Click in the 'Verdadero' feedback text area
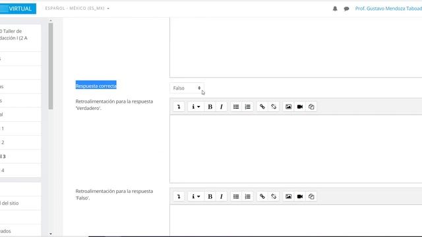 (296, 149)
